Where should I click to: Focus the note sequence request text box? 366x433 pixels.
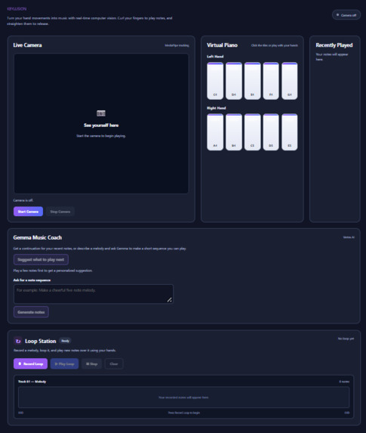click(94, 294)
